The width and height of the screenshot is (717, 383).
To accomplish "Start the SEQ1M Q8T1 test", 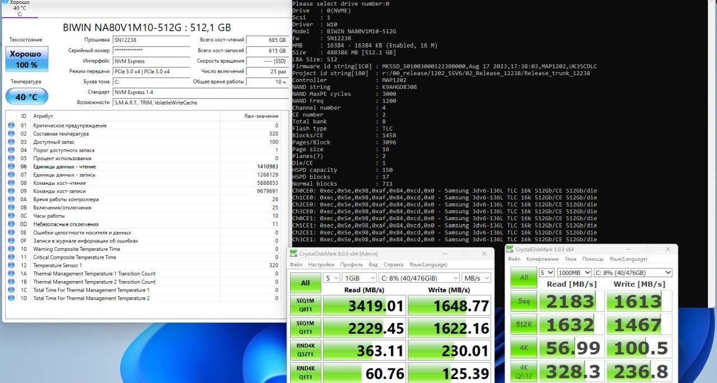I will (x=305, y=305).
